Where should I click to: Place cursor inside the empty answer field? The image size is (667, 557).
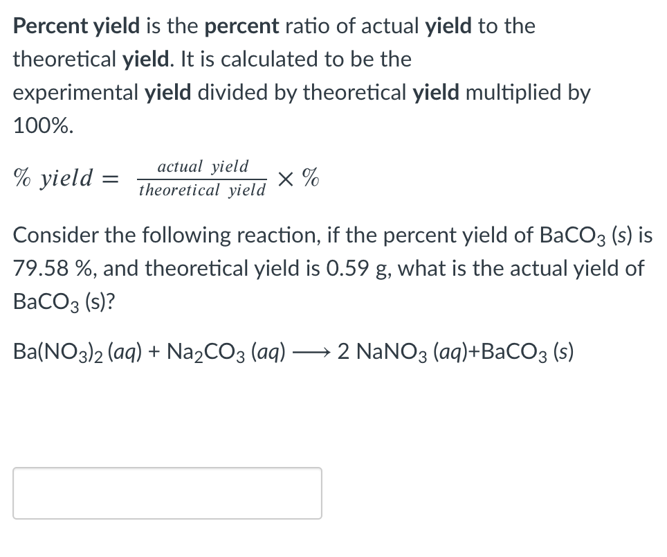tap(166, 493)
